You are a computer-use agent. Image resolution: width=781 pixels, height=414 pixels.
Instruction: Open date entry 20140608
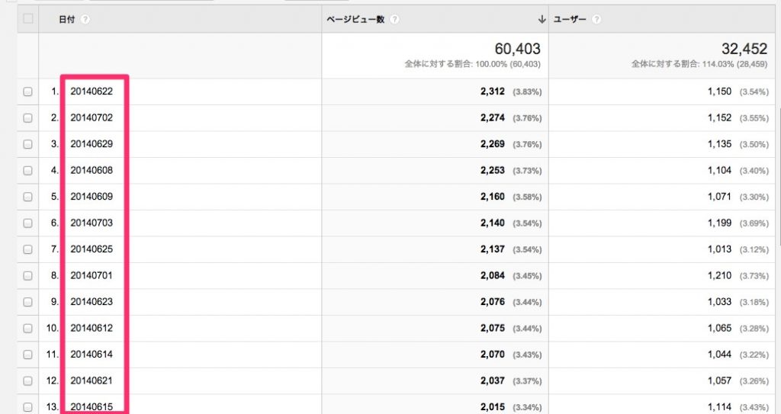(x=92, y=170)
